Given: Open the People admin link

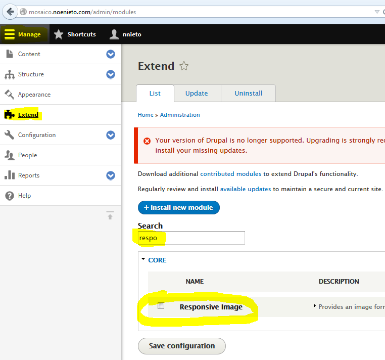Looking at the screenshot, I should (x=27, y=155).
